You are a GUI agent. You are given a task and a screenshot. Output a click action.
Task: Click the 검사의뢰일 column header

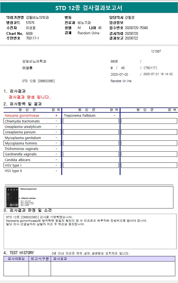[x=16, y=259]
